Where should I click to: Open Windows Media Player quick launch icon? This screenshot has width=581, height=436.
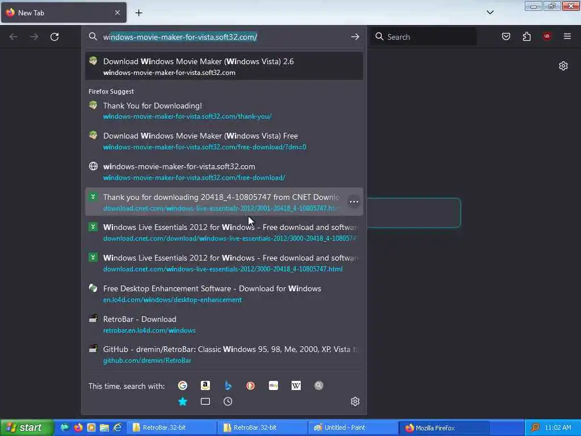point(91,427)
